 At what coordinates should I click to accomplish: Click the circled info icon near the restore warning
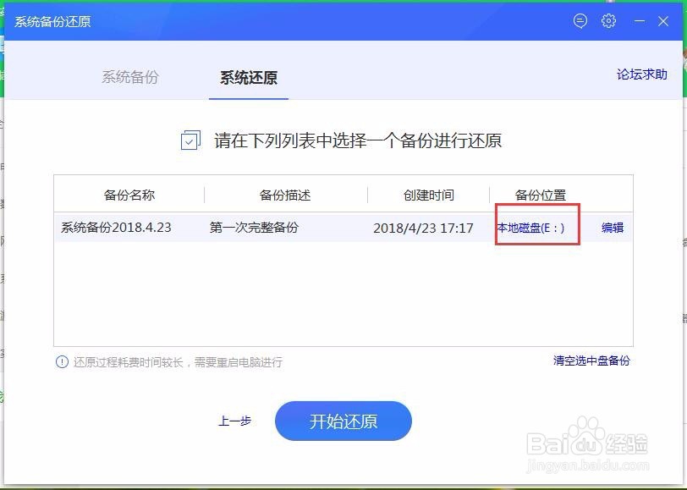[x=62, y=361]
